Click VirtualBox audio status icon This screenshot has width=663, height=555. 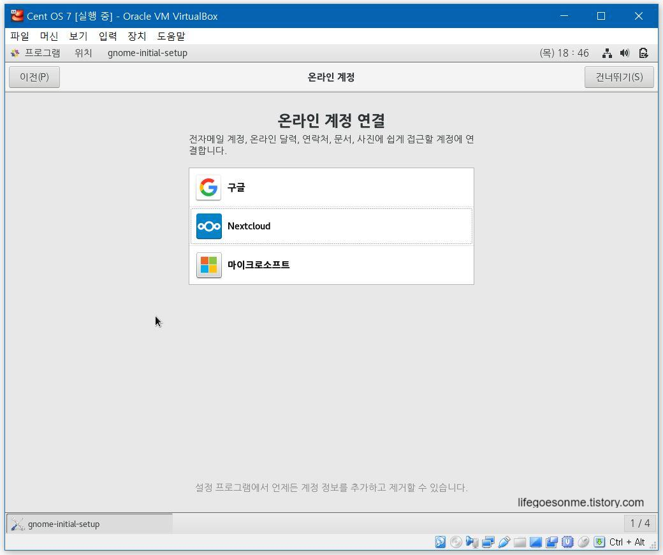point(472,542)
